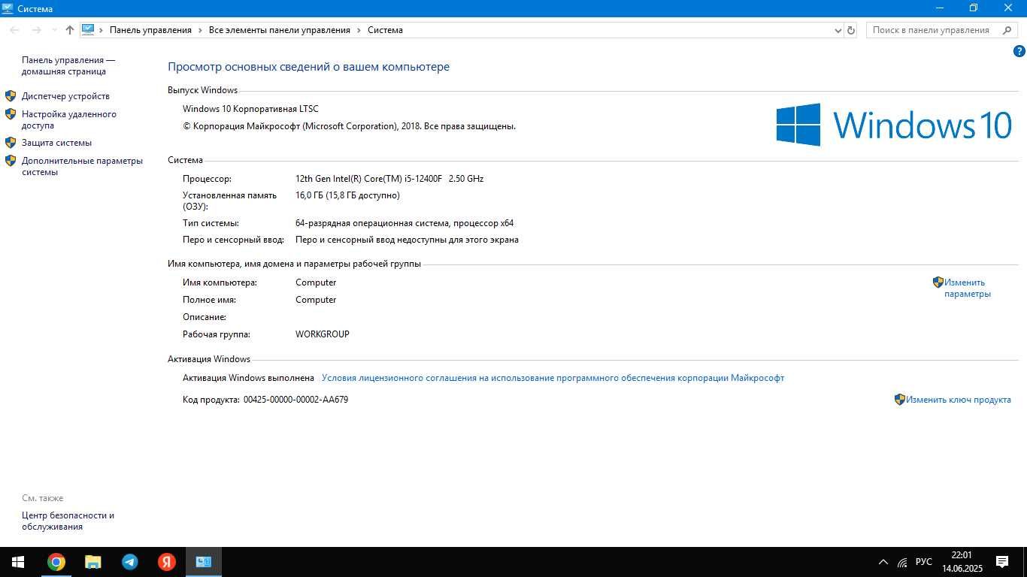Open the recent locations dropdown arrow
The image size is (1027, 577).
54,30
